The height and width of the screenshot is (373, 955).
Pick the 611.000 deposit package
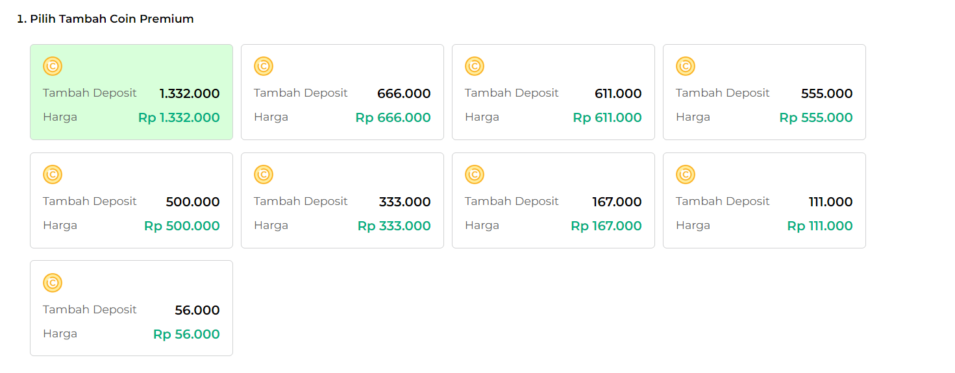point(553,92)
